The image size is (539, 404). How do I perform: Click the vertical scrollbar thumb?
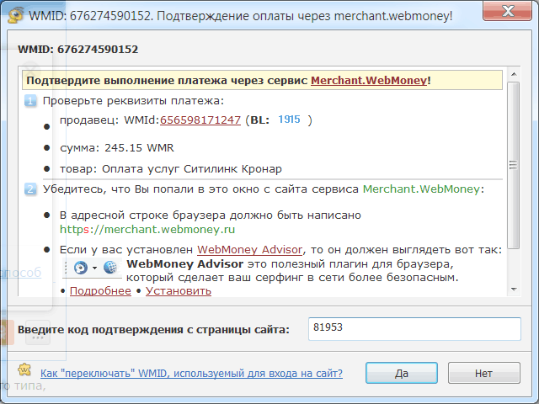(513, 165)
